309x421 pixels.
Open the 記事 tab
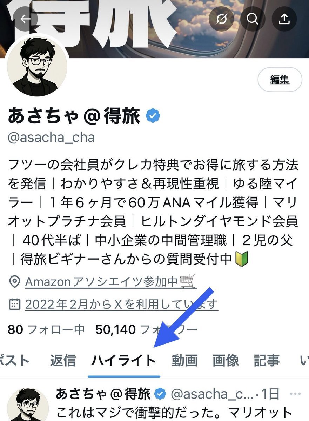click(x=267, y=361)
